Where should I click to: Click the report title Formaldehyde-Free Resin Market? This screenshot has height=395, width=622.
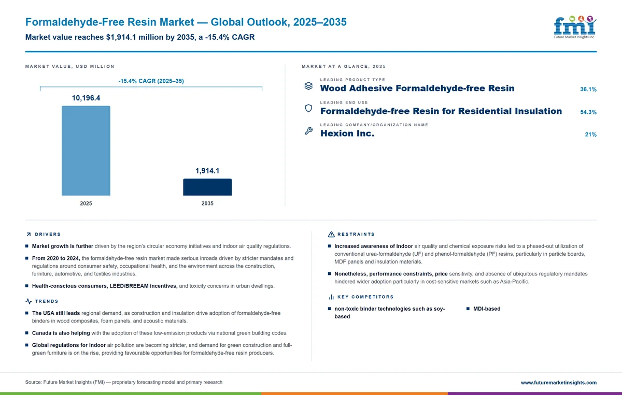coord(186,22)
